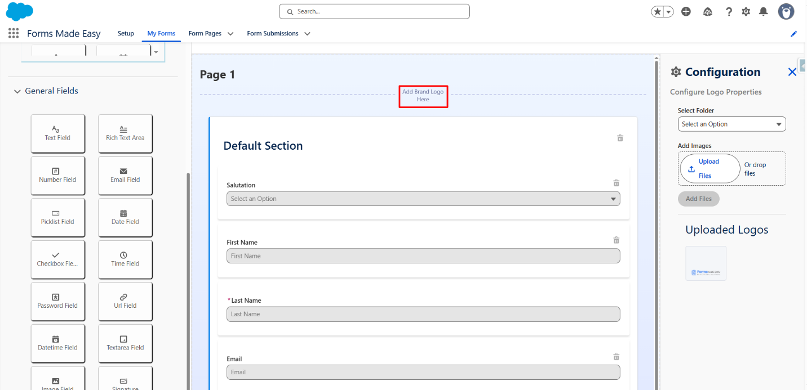Collapse the General Fields section
807x390 pixels.
[x=17, y=91]
